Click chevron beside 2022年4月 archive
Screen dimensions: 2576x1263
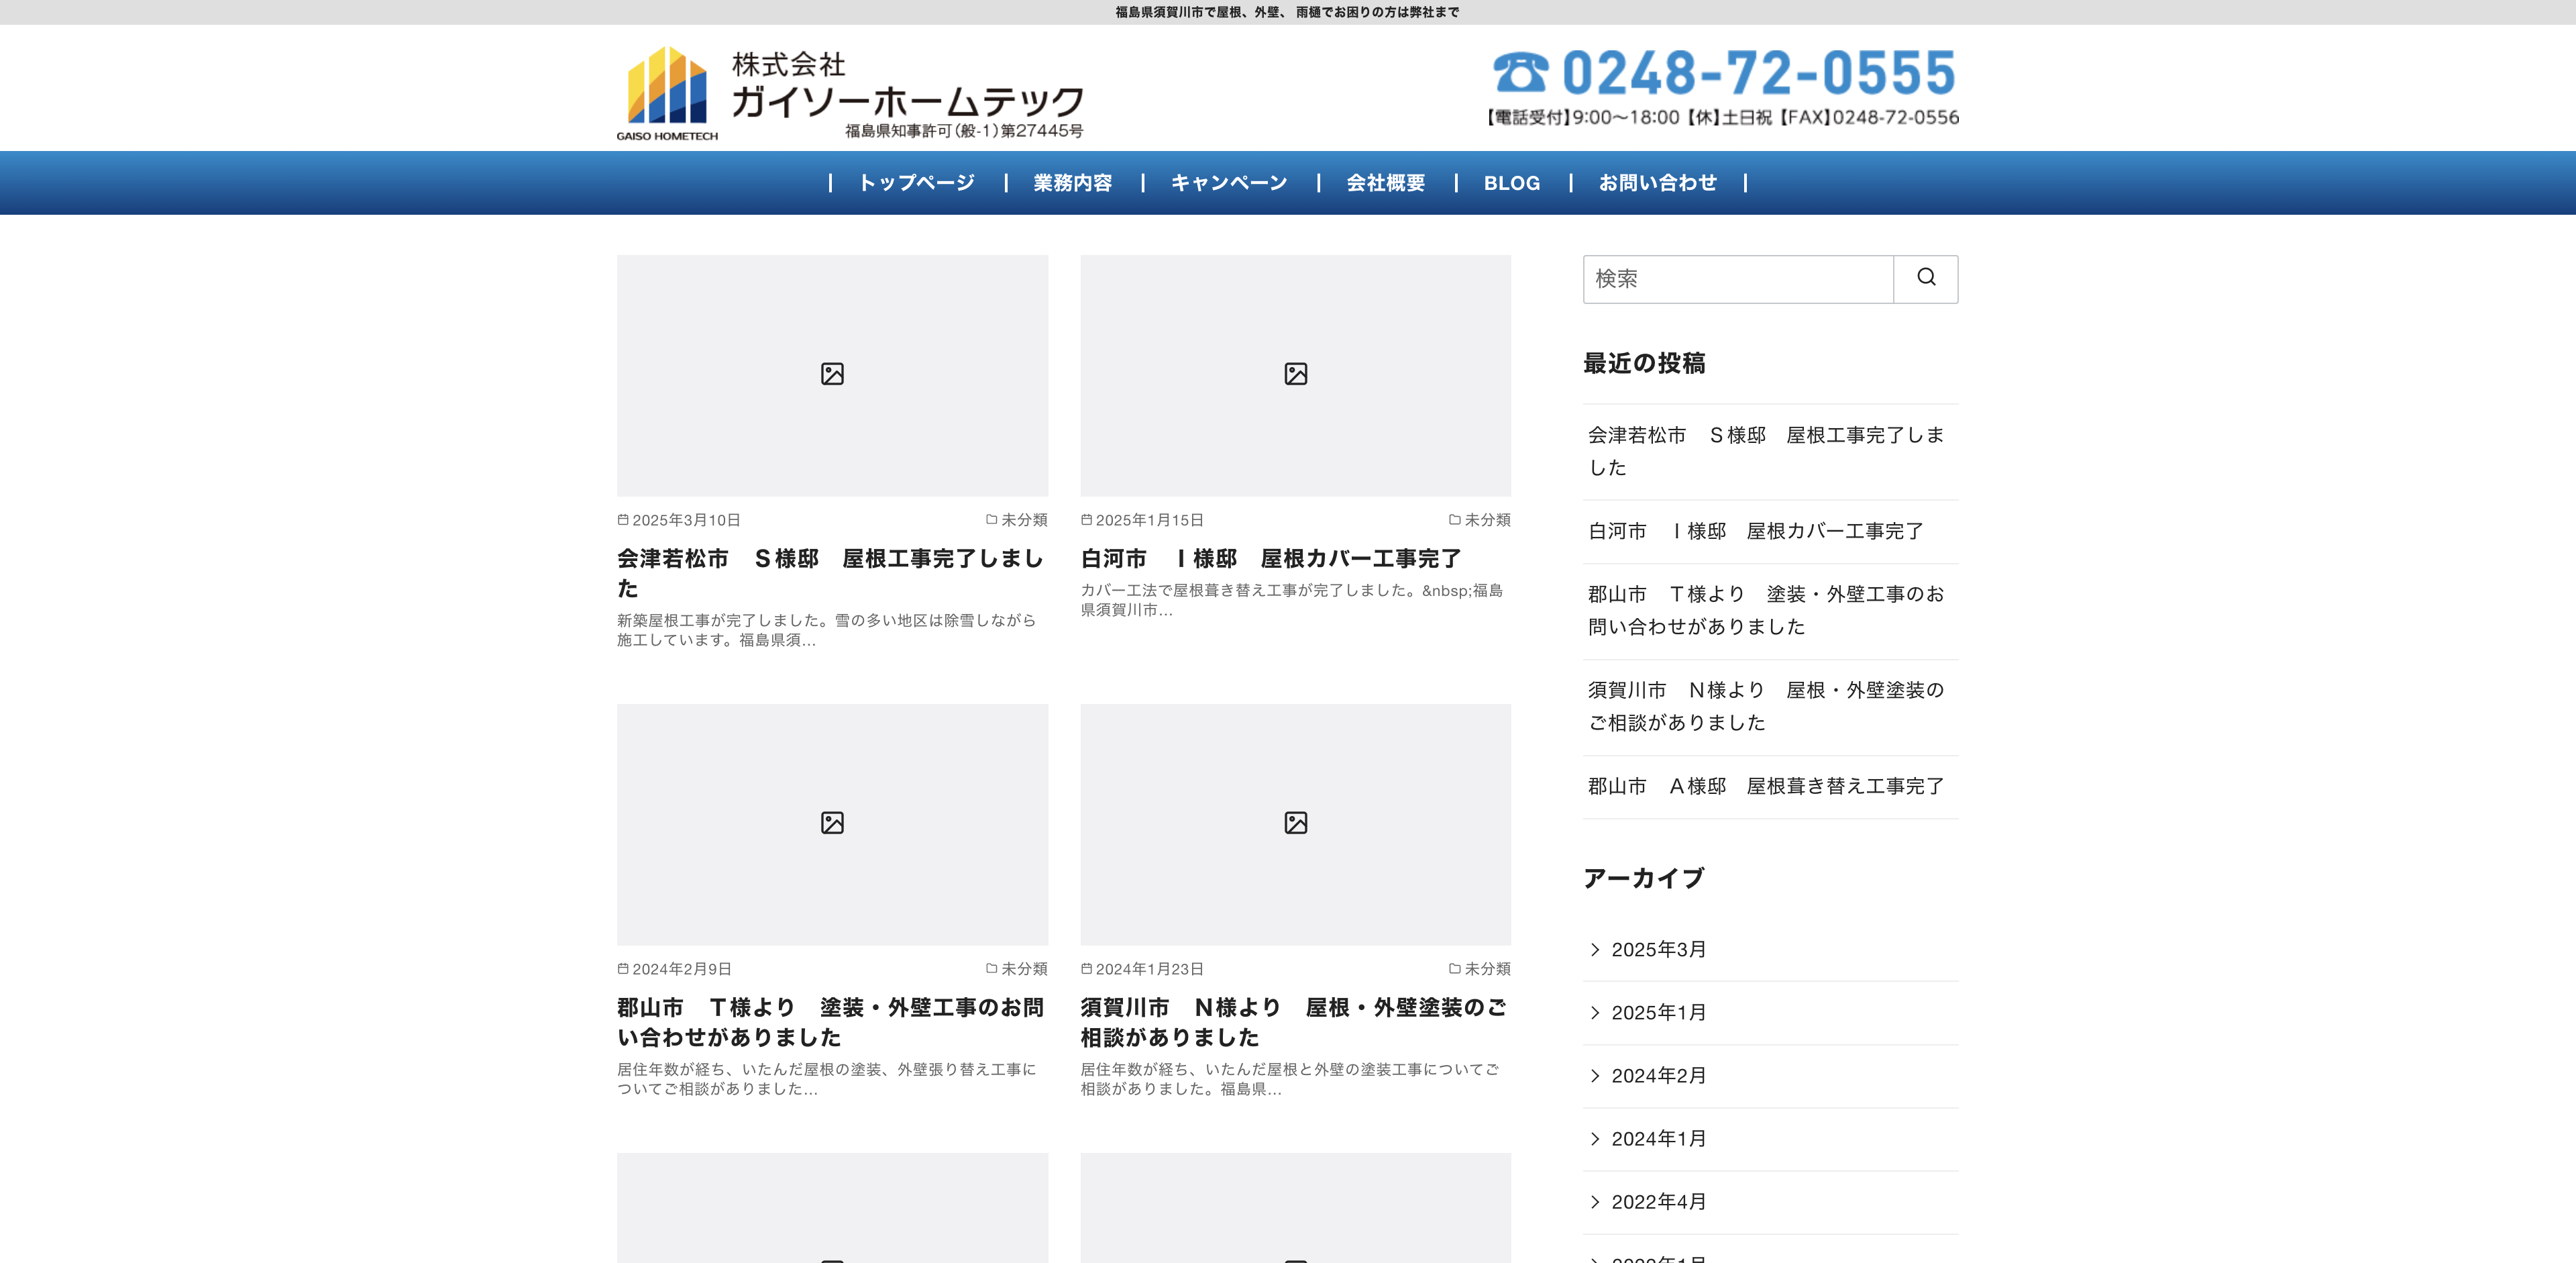pos(1595,1202)
